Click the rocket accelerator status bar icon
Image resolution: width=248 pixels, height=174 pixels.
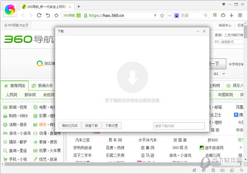[x=194, y=170]
